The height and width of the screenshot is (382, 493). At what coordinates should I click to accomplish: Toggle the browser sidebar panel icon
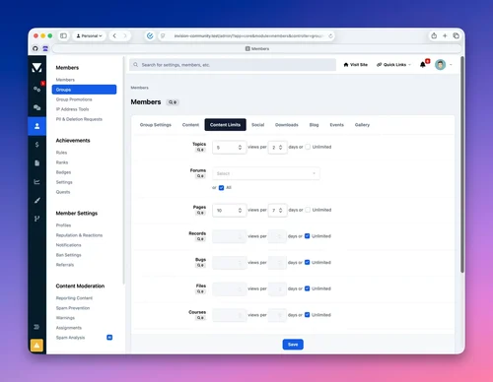(63, 35)
